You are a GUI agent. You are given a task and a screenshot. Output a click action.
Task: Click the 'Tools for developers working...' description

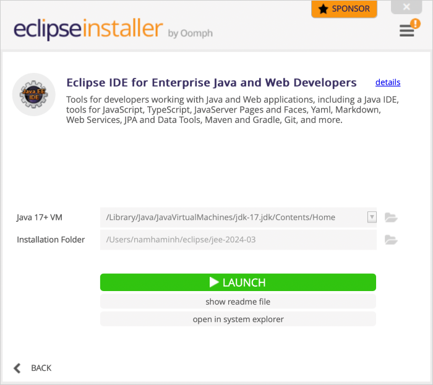point(233,109)
